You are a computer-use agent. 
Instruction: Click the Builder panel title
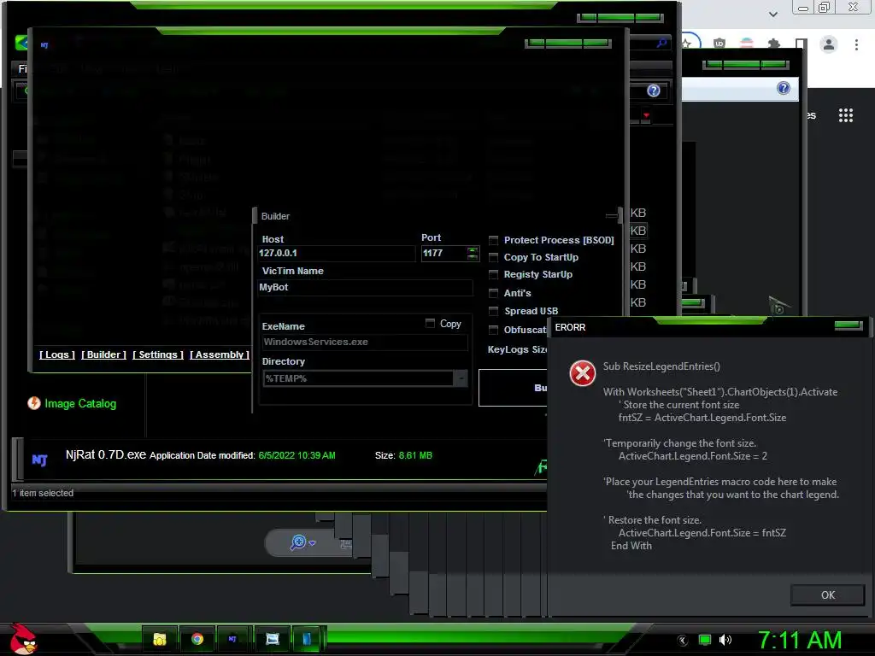tap(276, 216)
